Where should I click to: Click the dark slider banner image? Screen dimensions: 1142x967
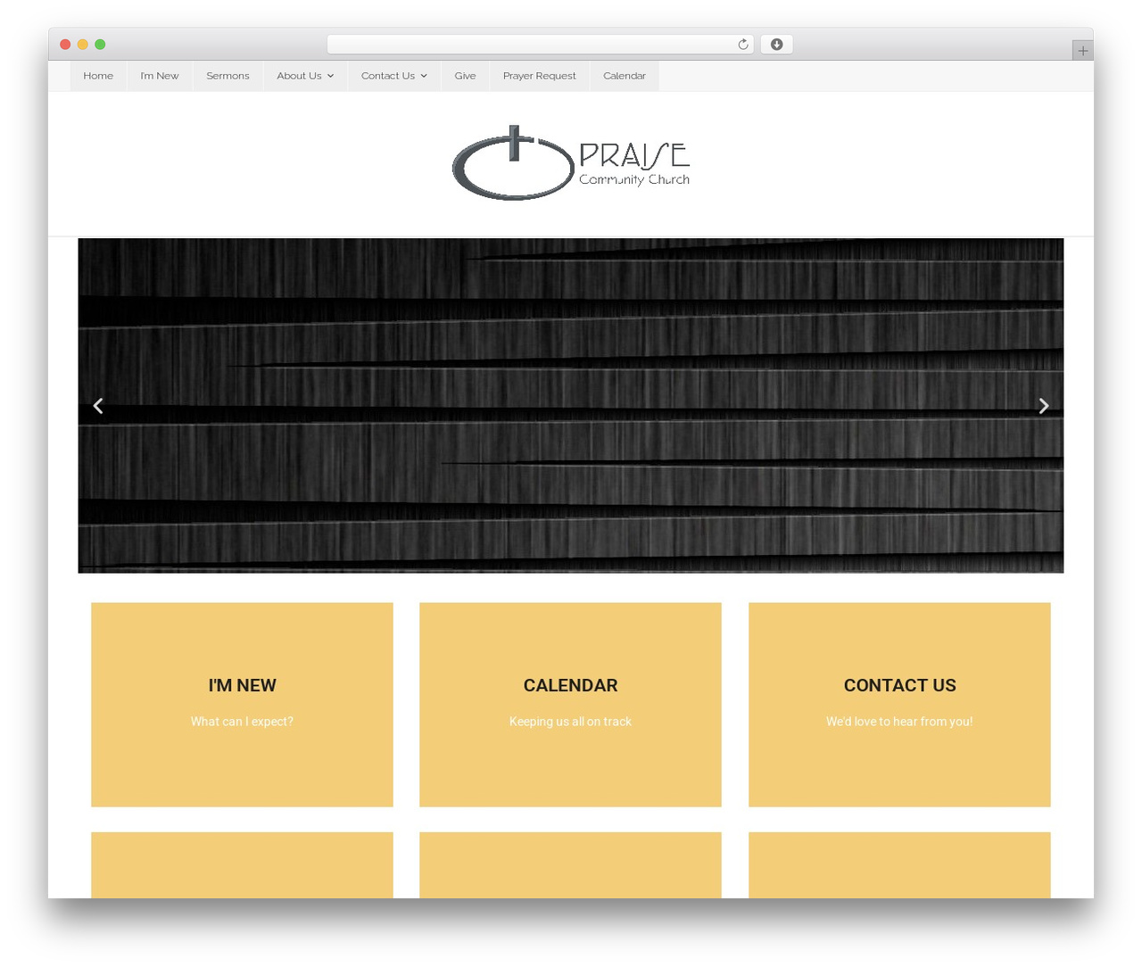571,406
